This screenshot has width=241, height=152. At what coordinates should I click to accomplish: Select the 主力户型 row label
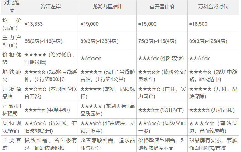coord(12,41)
